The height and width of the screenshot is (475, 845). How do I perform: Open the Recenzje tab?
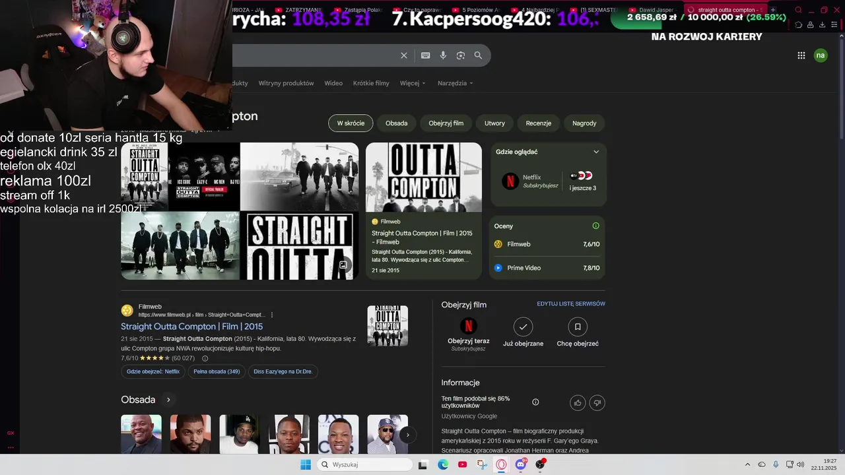click(x=538, y=123)
